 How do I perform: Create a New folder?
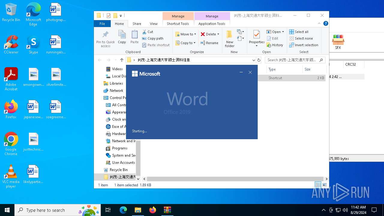click(229, 39)
